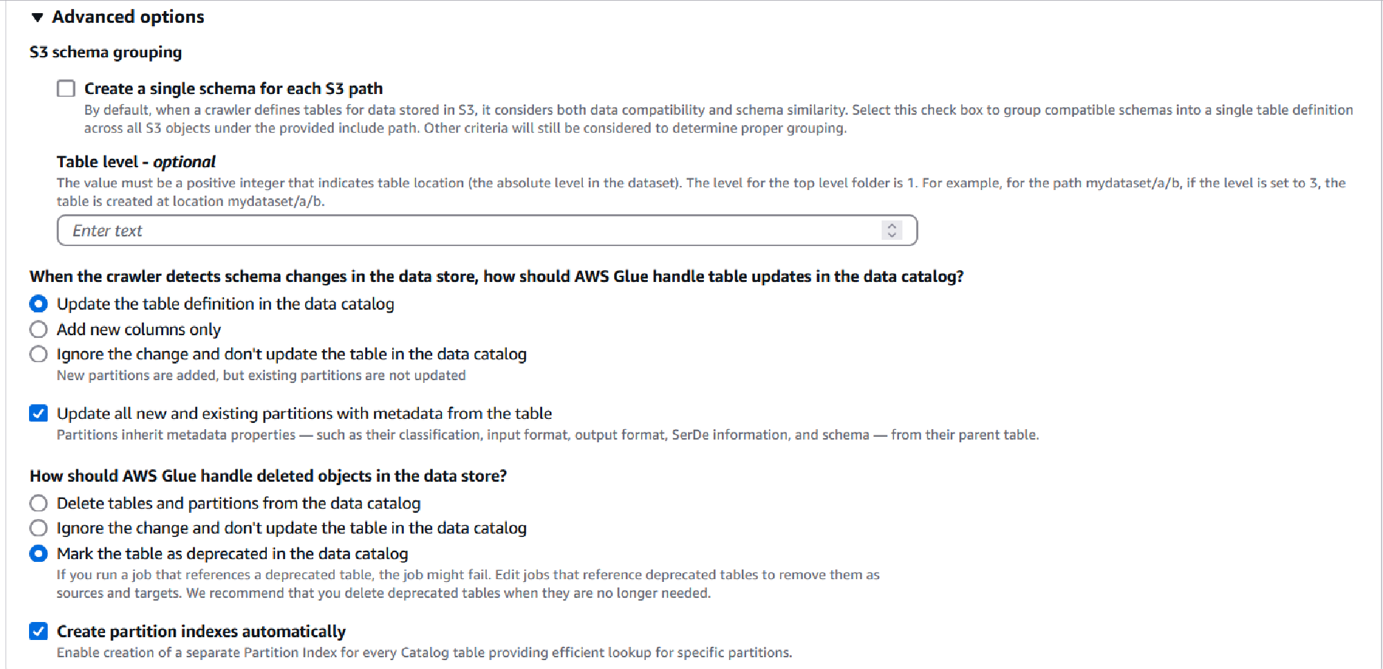Click the up arrow on the Table level stepper
This screenshot has width=1383, height=669.
[892, 226]
